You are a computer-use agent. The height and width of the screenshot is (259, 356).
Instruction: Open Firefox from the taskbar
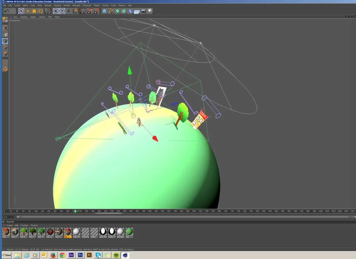[x=53, y=255]
